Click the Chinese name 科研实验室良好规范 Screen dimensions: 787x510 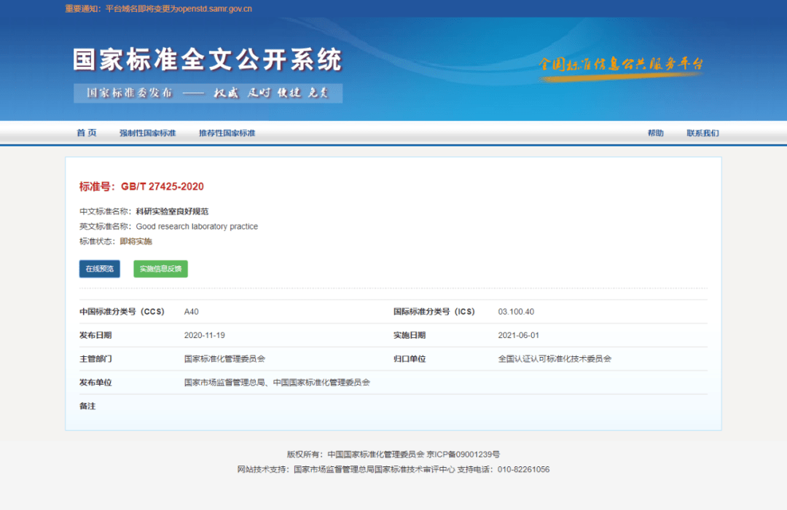(x=172, y=211)
